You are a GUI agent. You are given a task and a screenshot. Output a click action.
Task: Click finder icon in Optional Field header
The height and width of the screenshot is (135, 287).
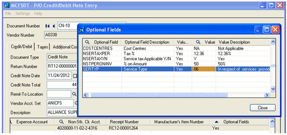tap(87, 42)
